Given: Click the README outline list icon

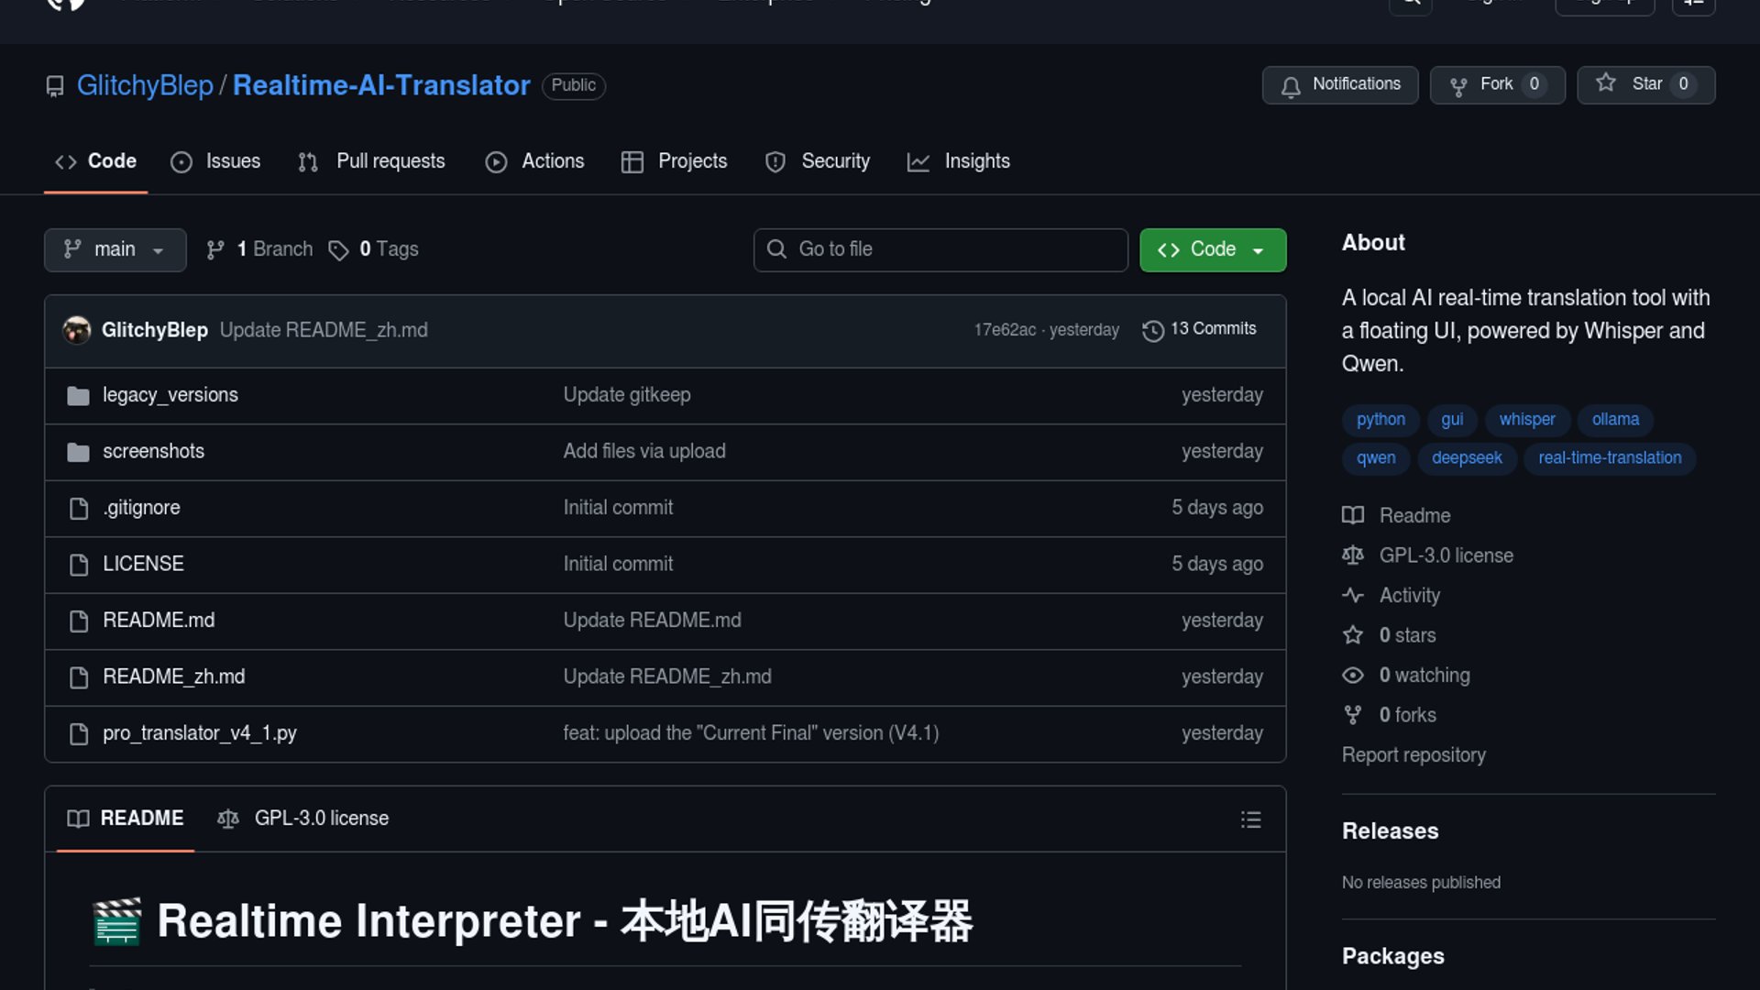Looking at the screenshot, I should (1250, 819).
